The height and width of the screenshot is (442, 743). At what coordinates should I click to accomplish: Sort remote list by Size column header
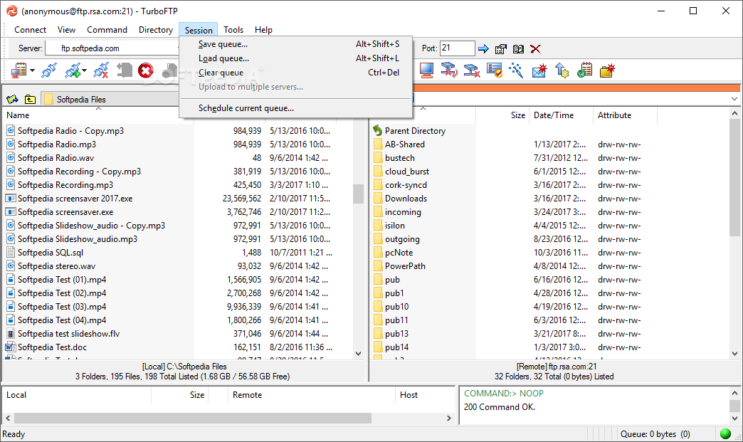click(502, 115)
